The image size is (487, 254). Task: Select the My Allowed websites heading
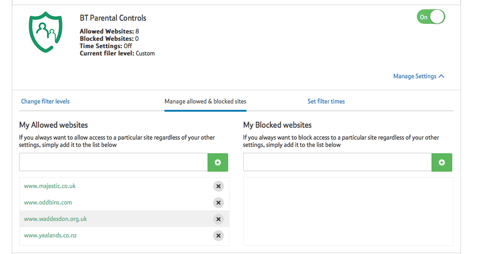coord(54,125)
